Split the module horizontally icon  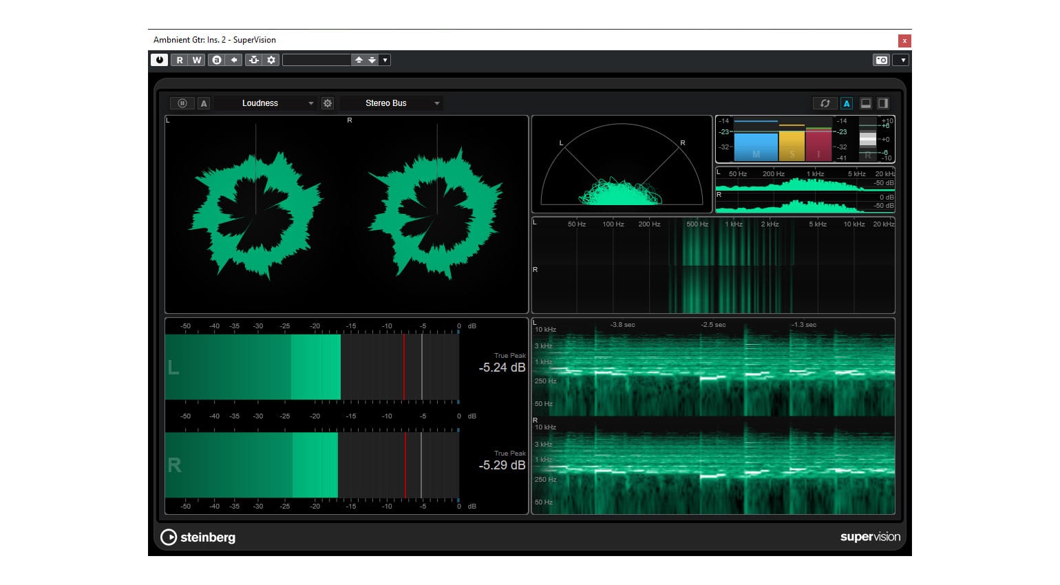[x=866, y=103]
